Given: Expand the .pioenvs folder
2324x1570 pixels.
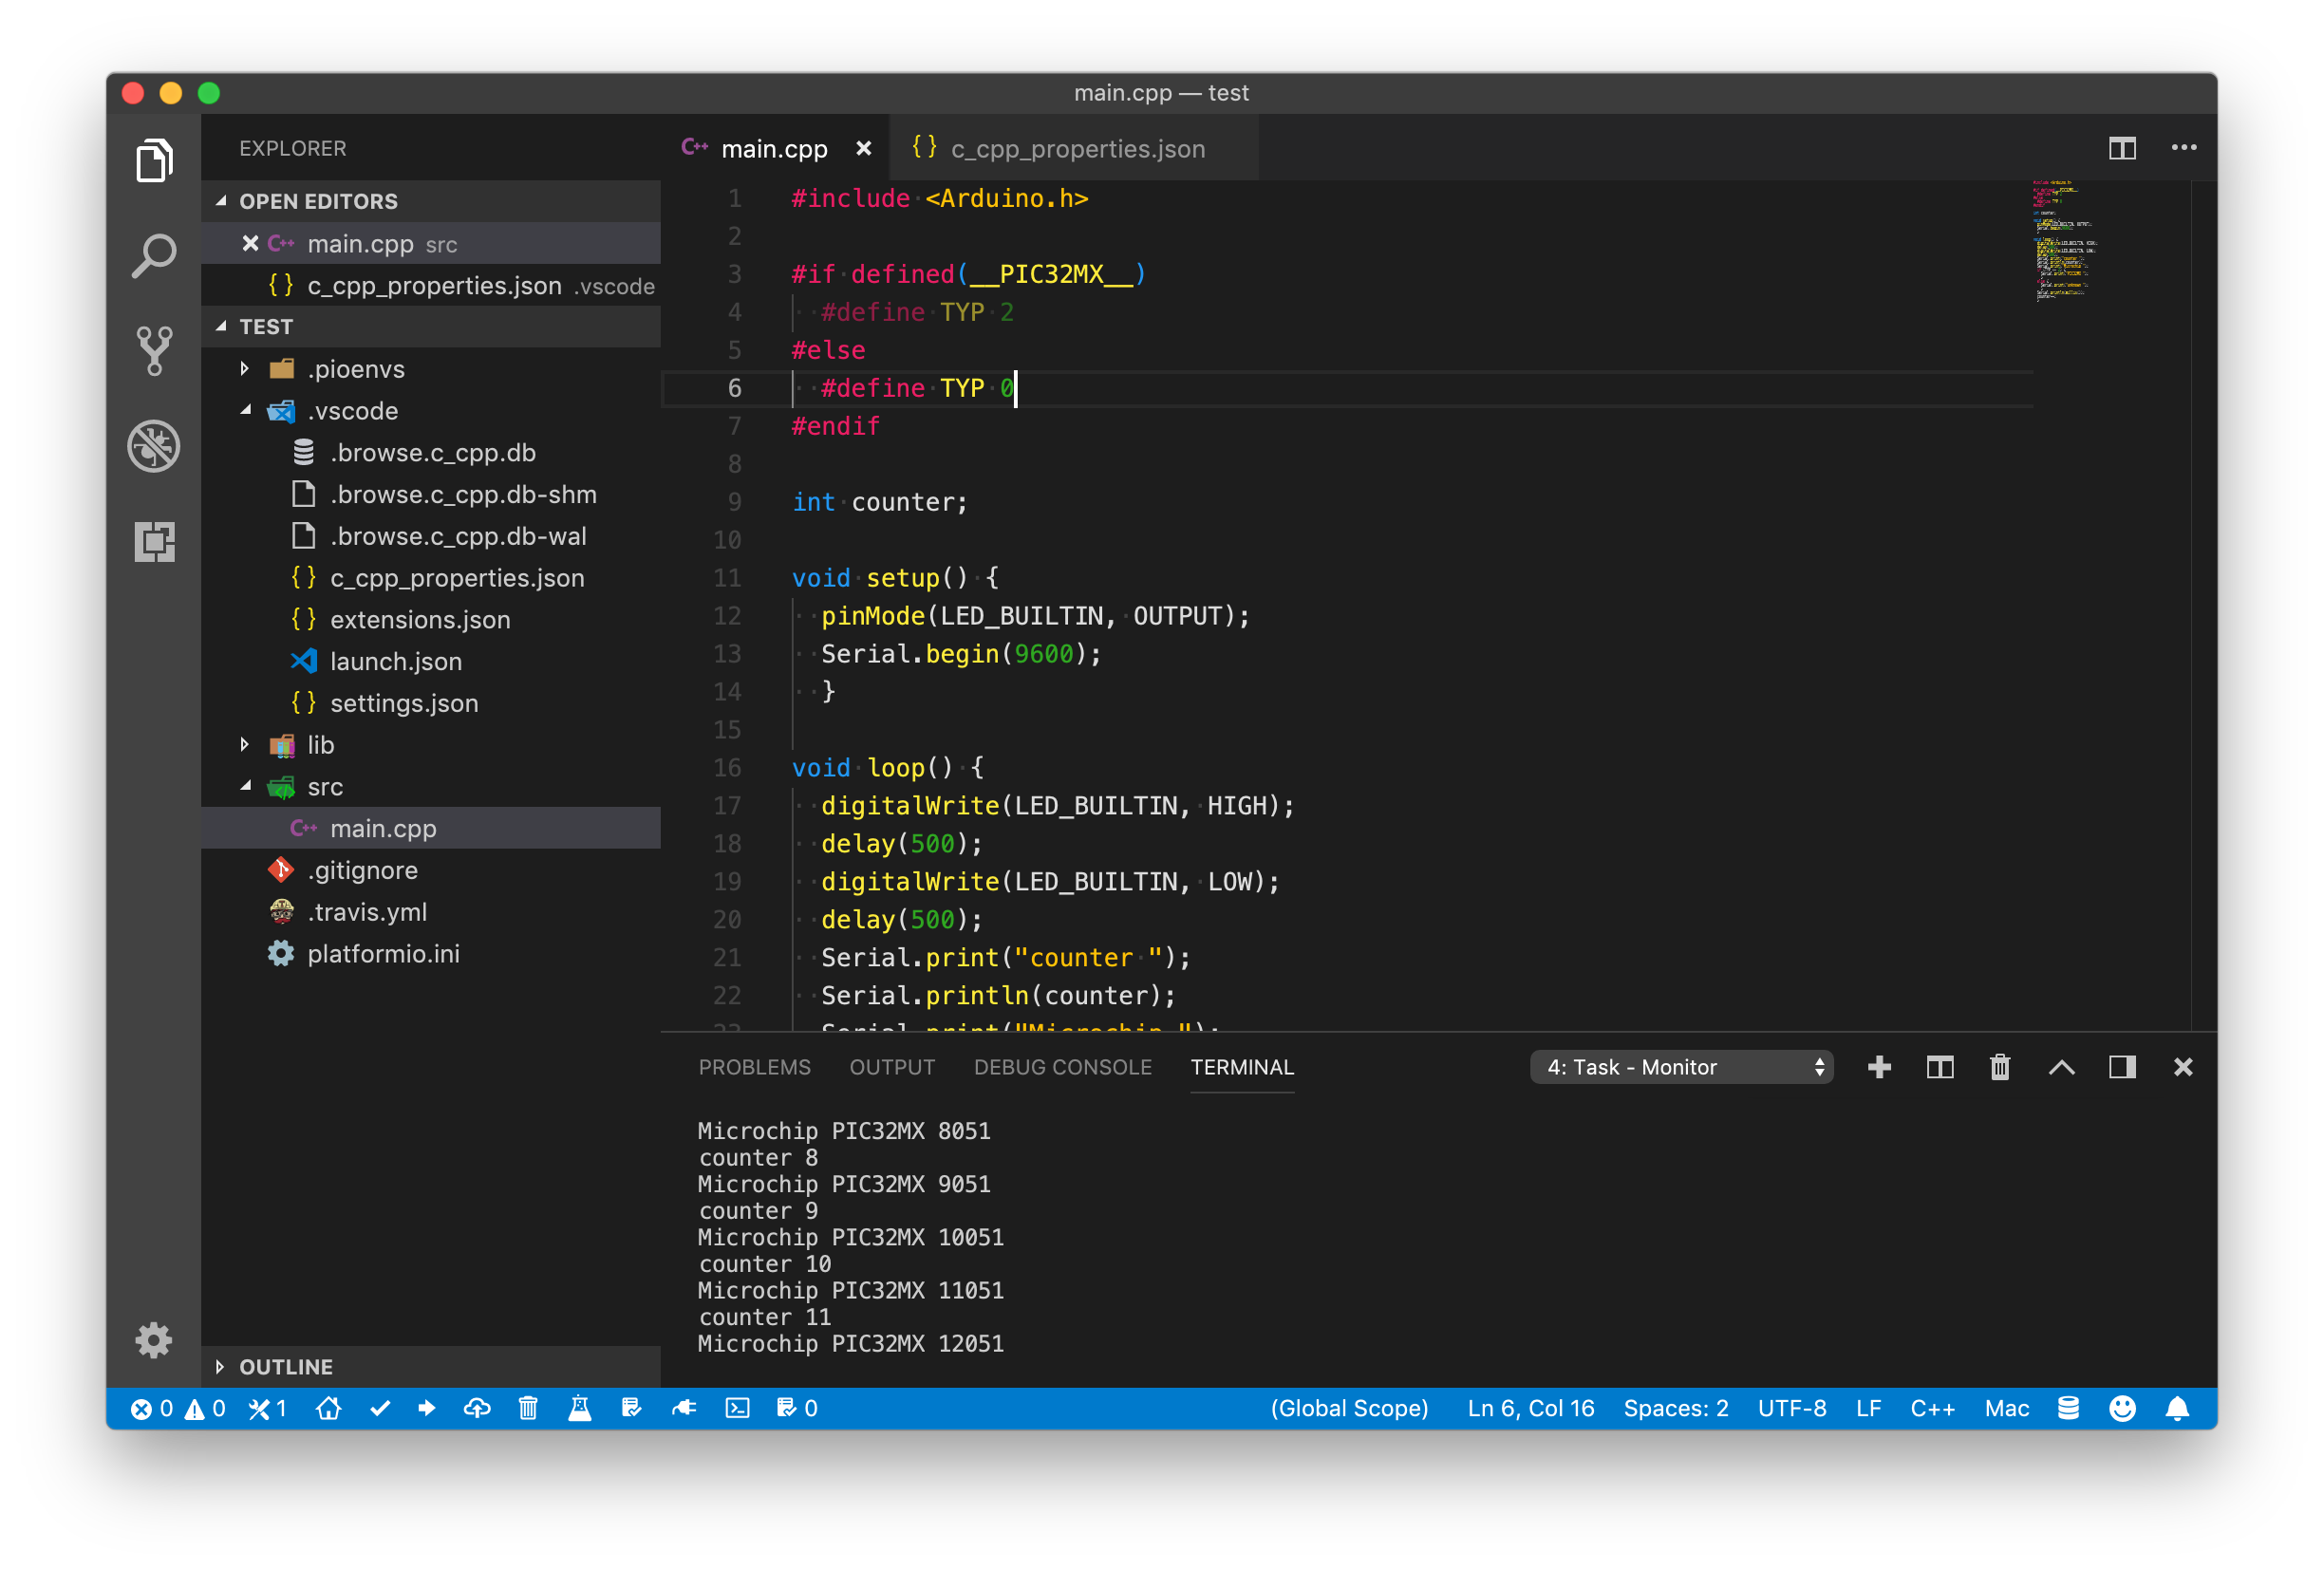Looking at the screenshot, I should point(246,368).
